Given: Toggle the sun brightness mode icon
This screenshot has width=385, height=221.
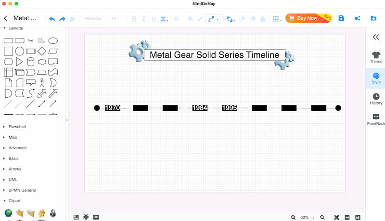Looking at the screenshot, I should tap(86, 217).
